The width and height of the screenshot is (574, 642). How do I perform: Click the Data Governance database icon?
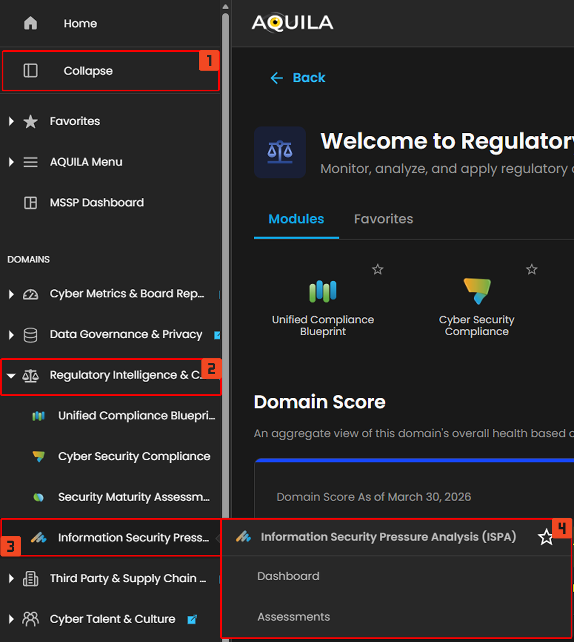31,335
